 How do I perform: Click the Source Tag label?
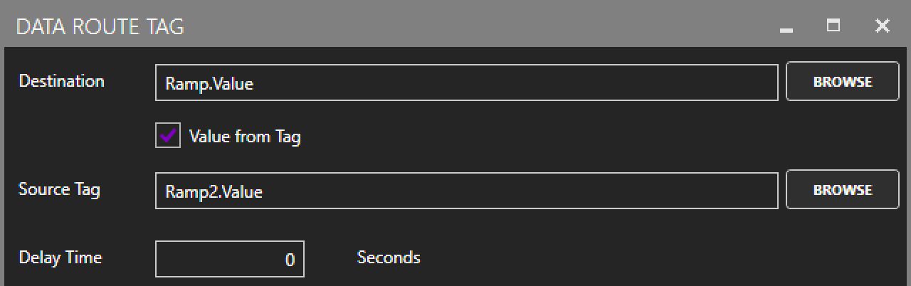point(59,189)
